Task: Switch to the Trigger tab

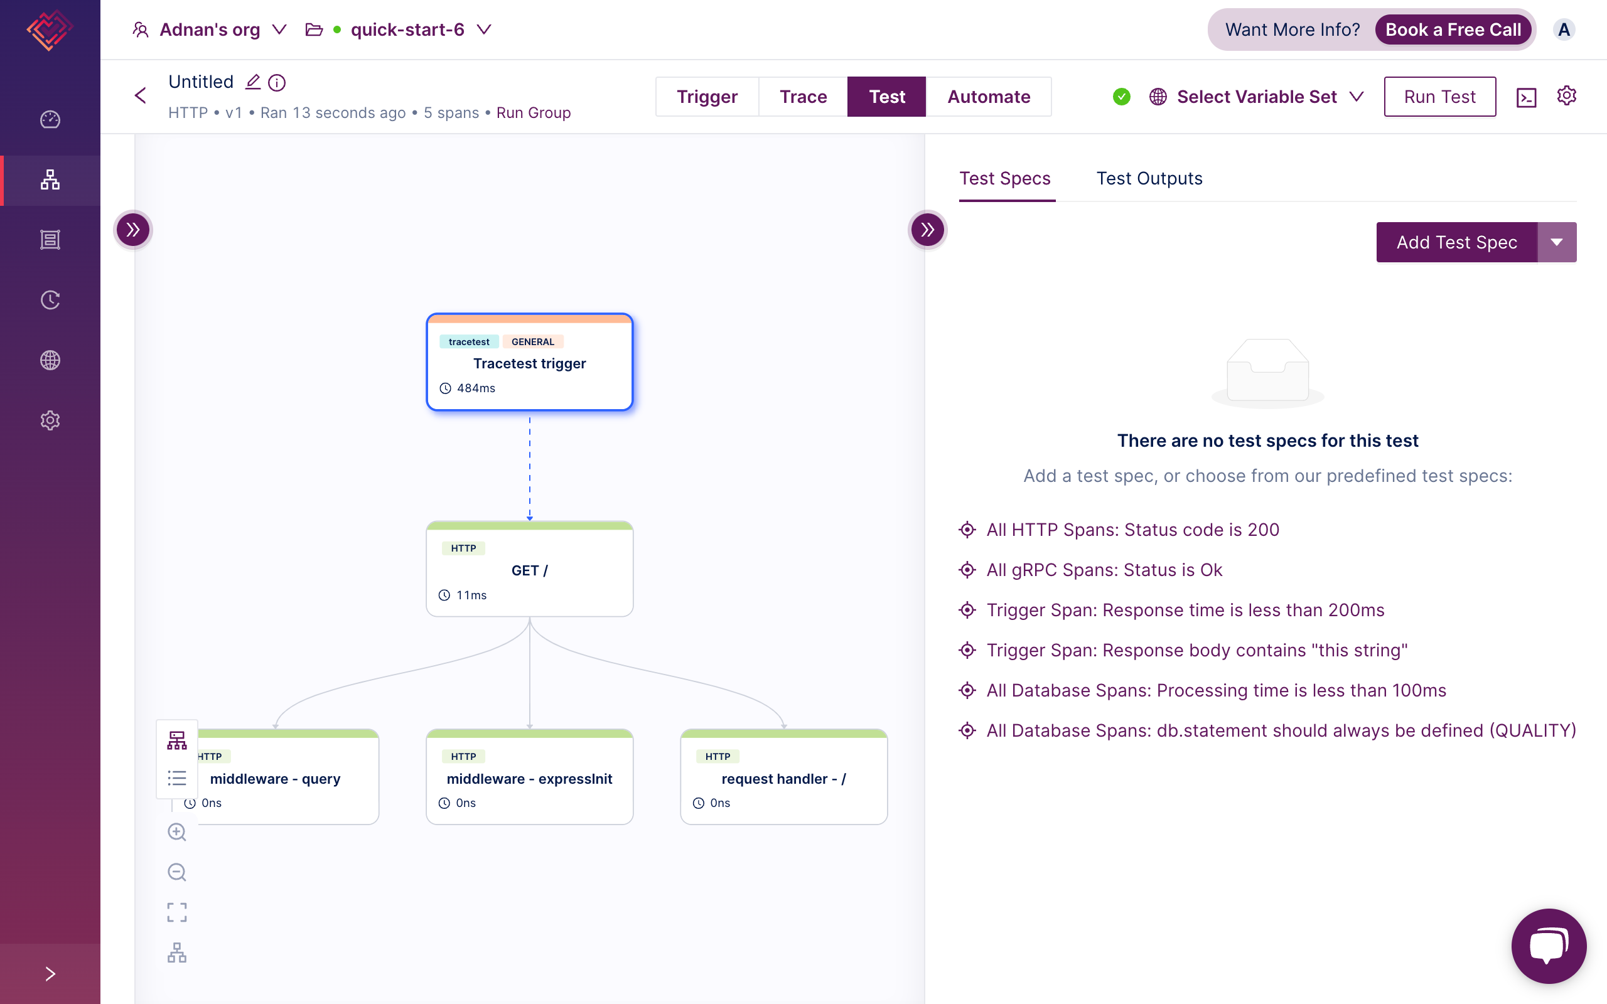Action: point(707,96)
